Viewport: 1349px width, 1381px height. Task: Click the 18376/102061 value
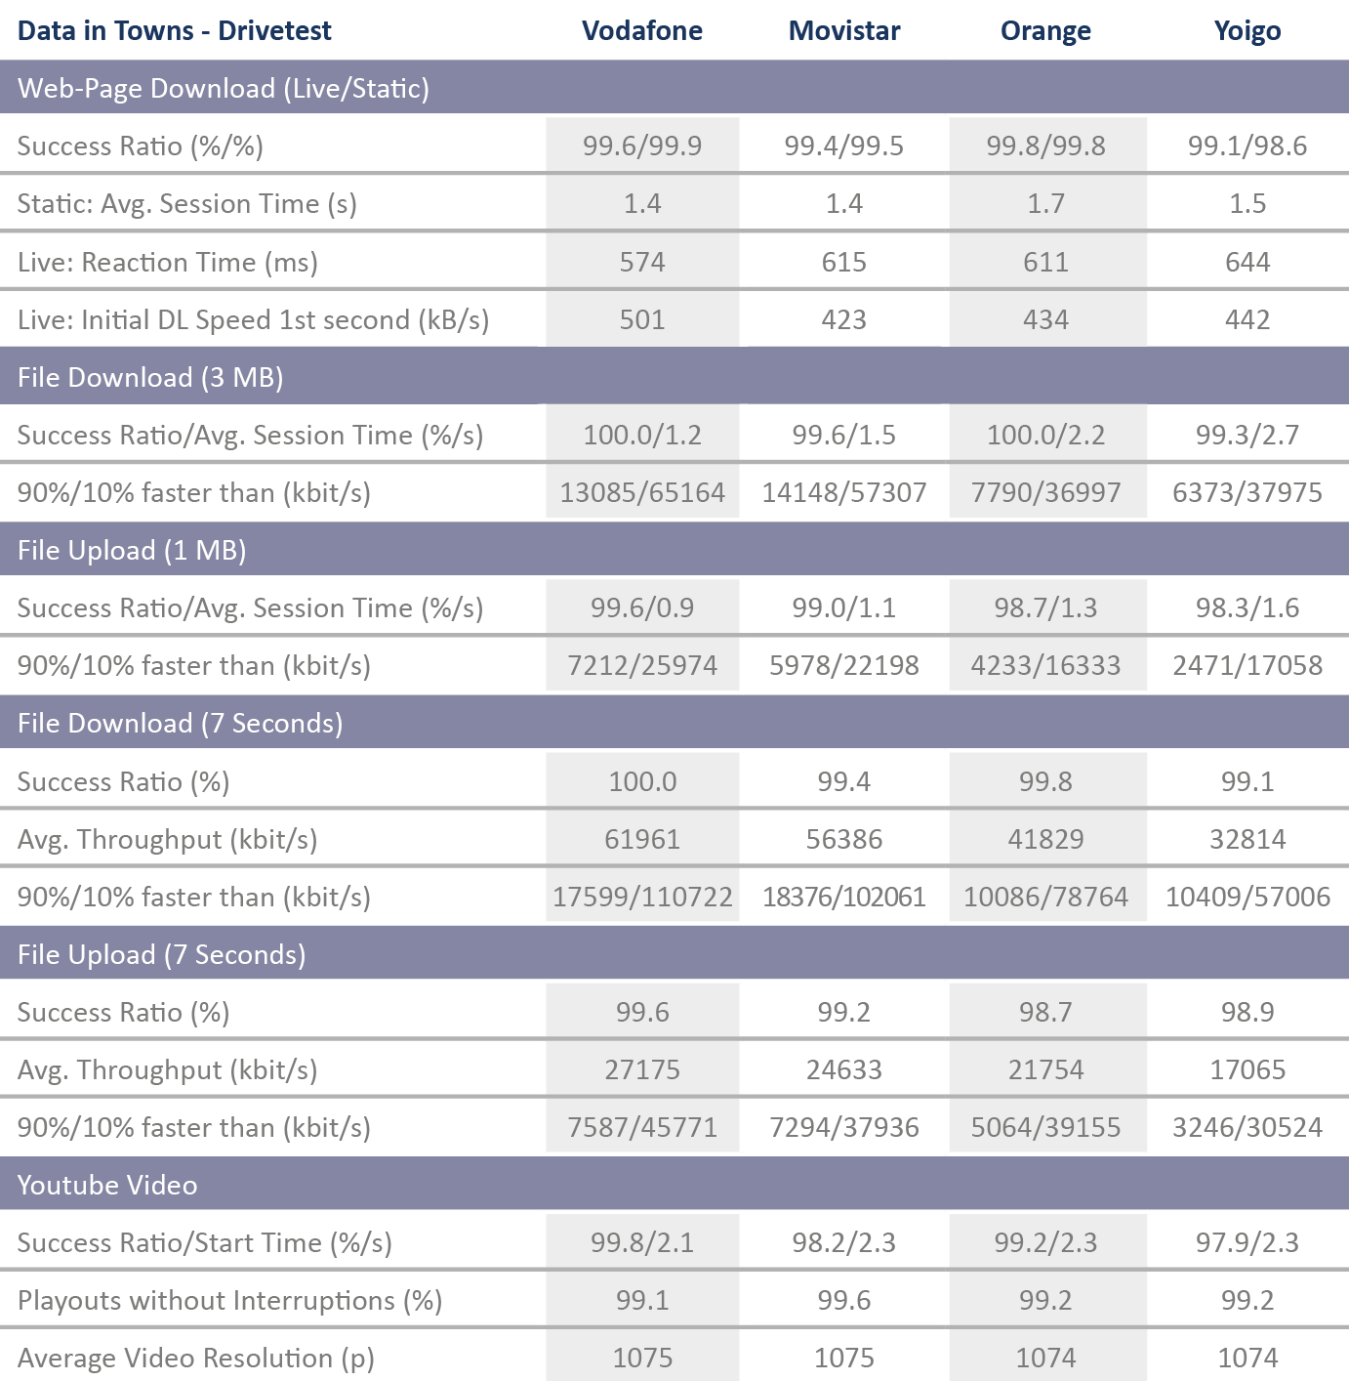pyautogui.click(x=844, y=897)
